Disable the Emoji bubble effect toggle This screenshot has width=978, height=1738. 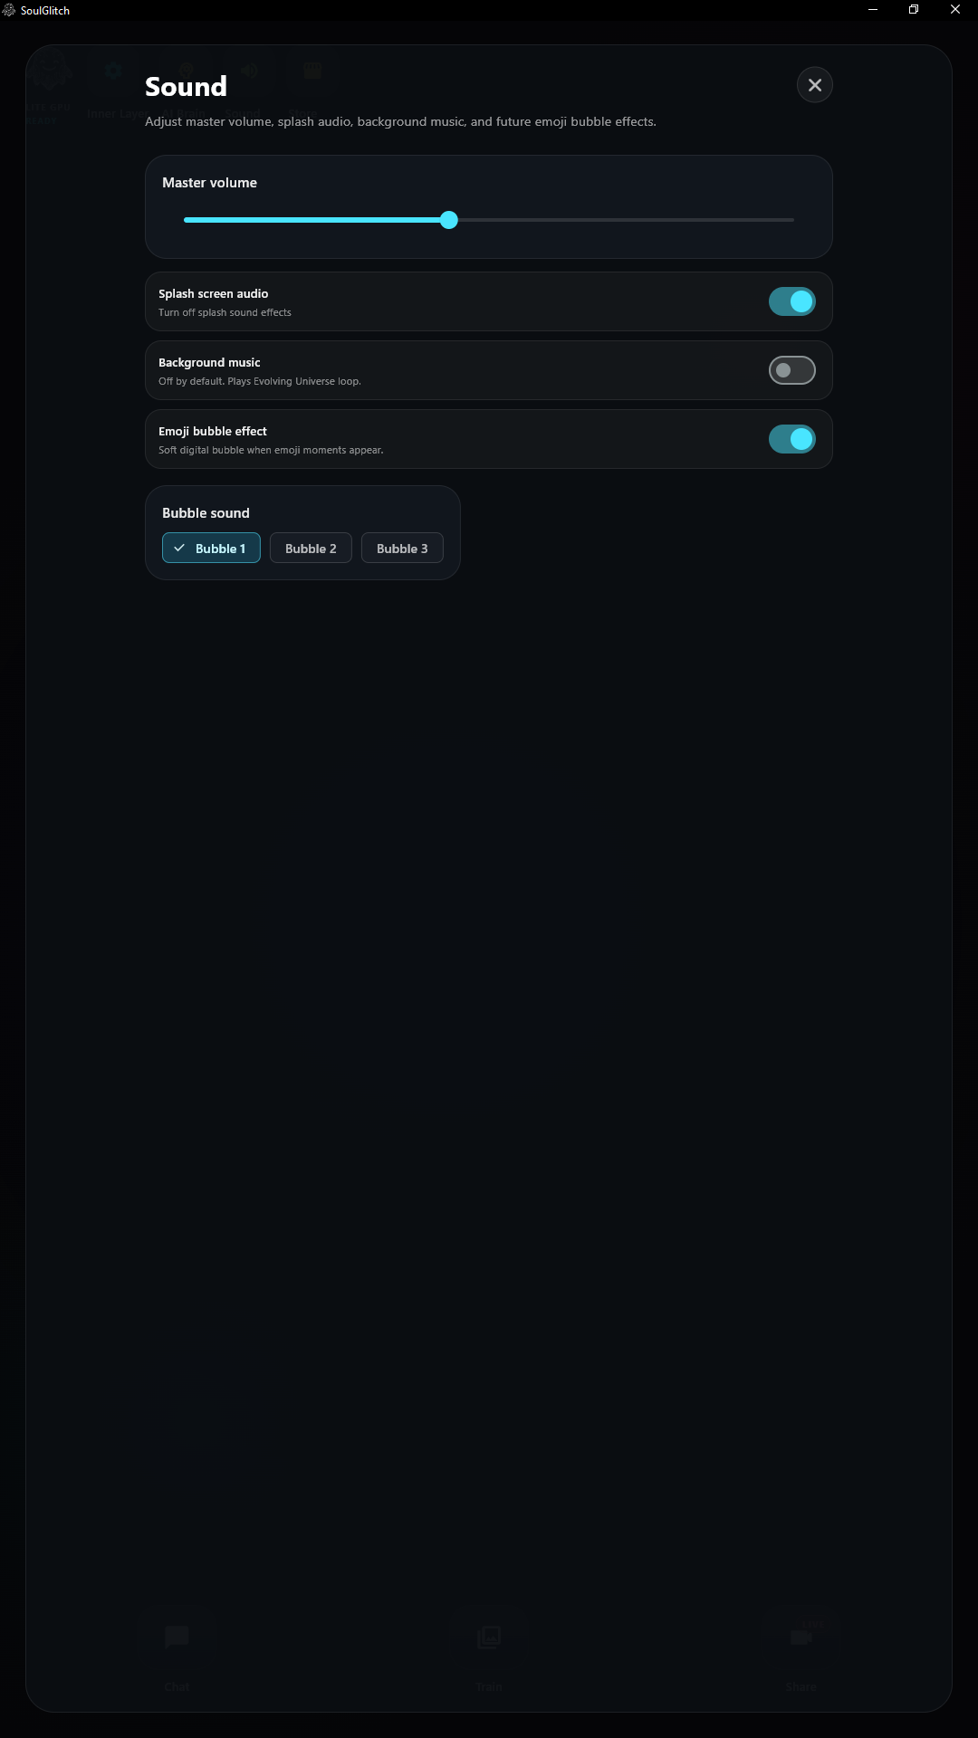791,439
